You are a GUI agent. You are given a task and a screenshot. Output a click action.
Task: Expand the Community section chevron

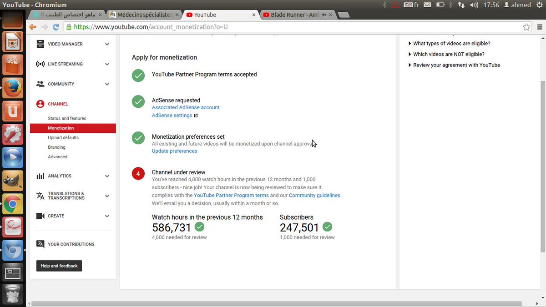pyautogui.click(x=107, y=84)
